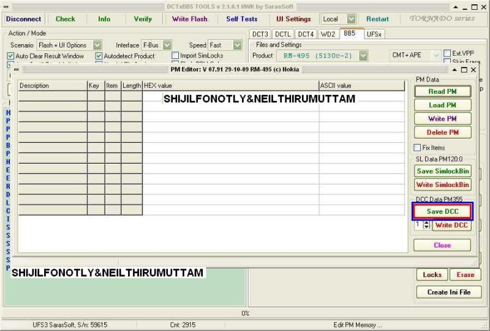Viewport: 490px width, 331px height.
Task: Click Create Ini File button
Action: coord(449,292)
